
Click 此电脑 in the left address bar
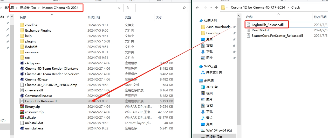tap(9, 8)
